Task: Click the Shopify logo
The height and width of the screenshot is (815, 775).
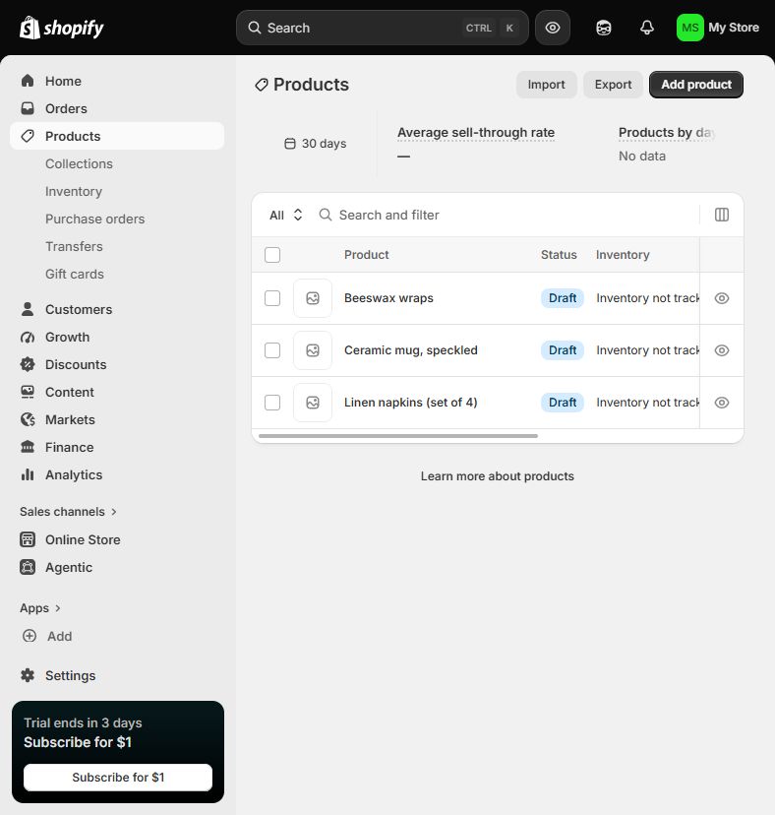Action: (61, 28)
